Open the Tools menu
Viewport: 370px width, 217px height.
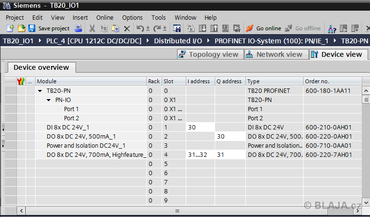click(x=159, y=18)
